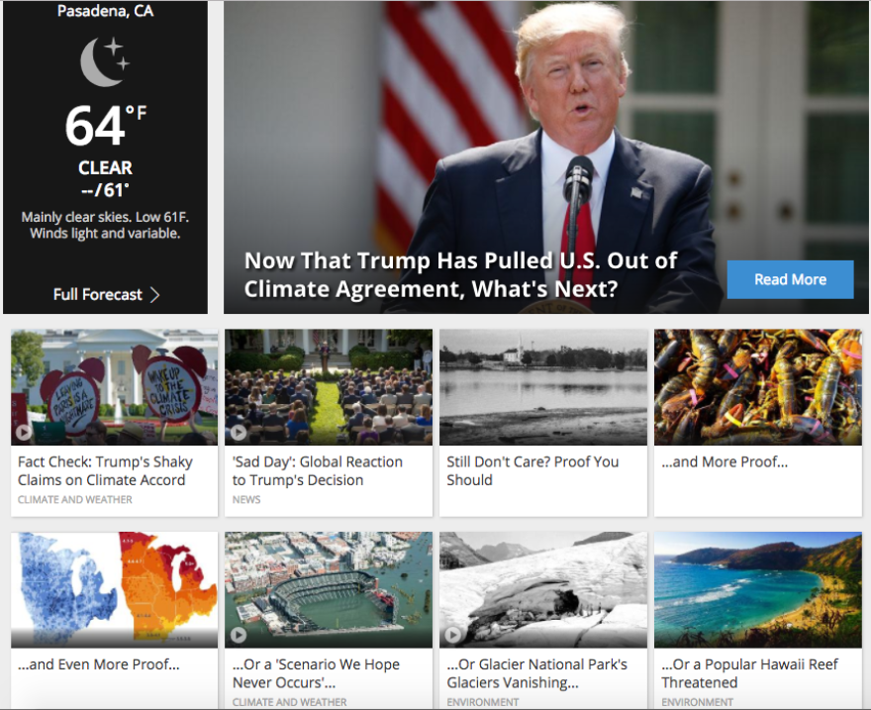Click the Full Forecast chevron arrow
Screen dimensions: 871x710
[155, 294]
